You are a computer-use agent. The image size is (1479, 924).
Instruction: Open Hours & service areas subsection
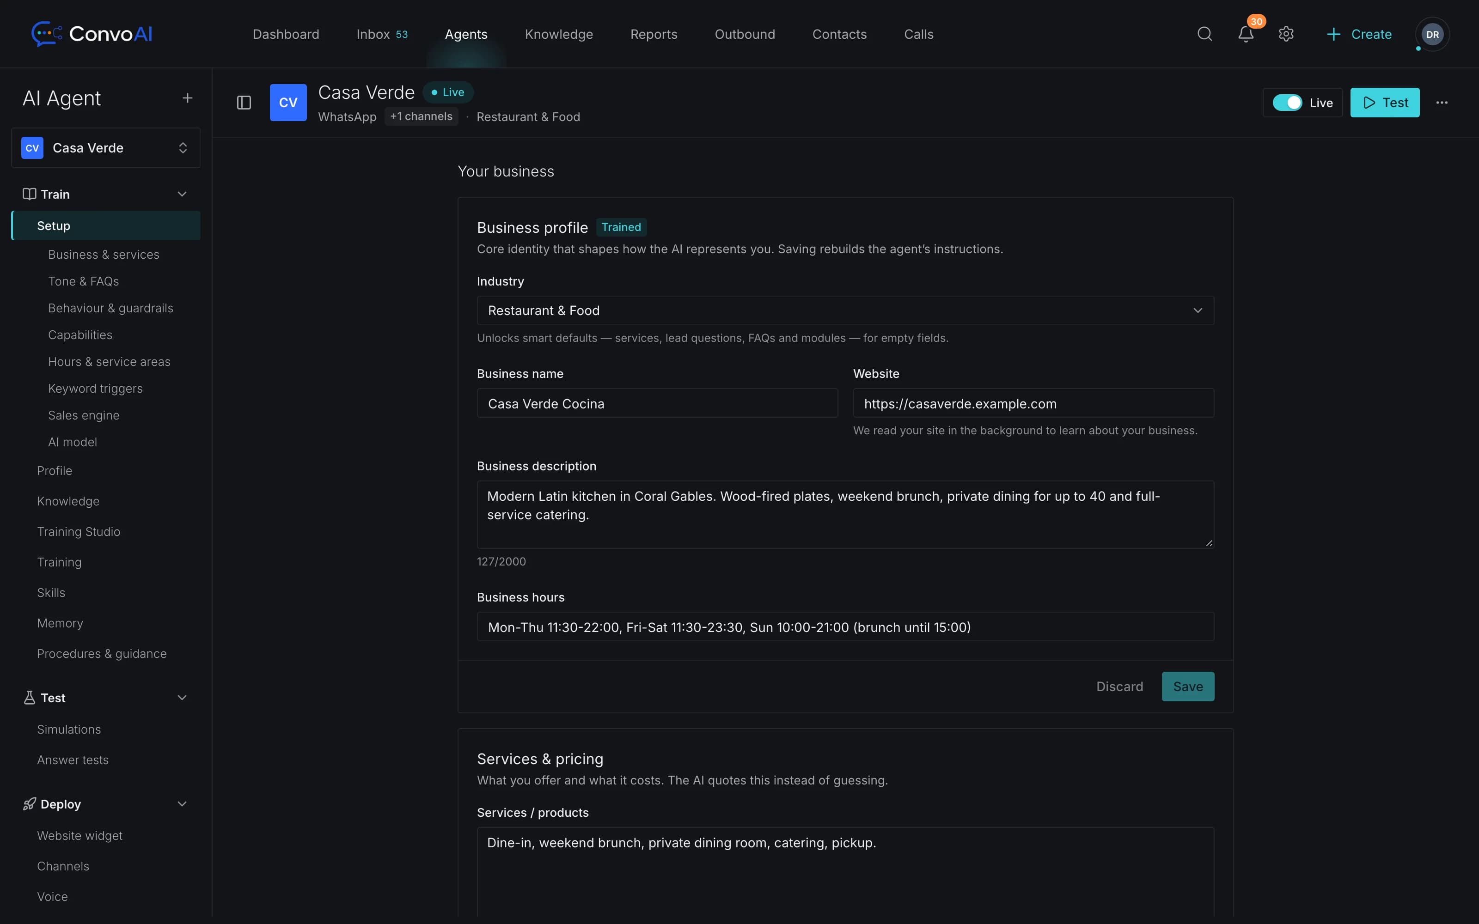pyautogui.click(x=110, y=362)
